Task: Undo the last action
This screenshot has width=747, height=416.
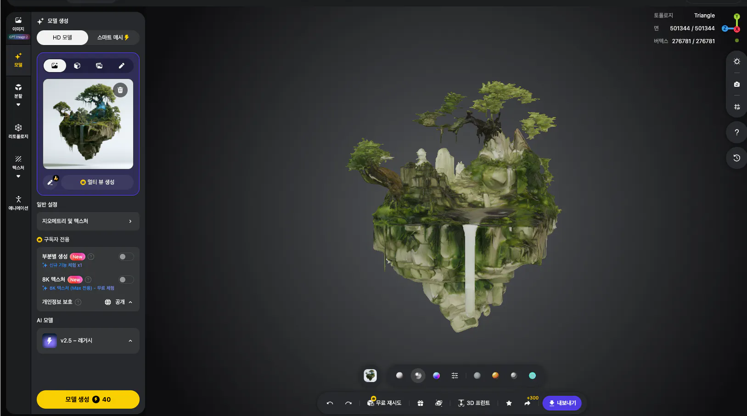Action: pos(330,403)
